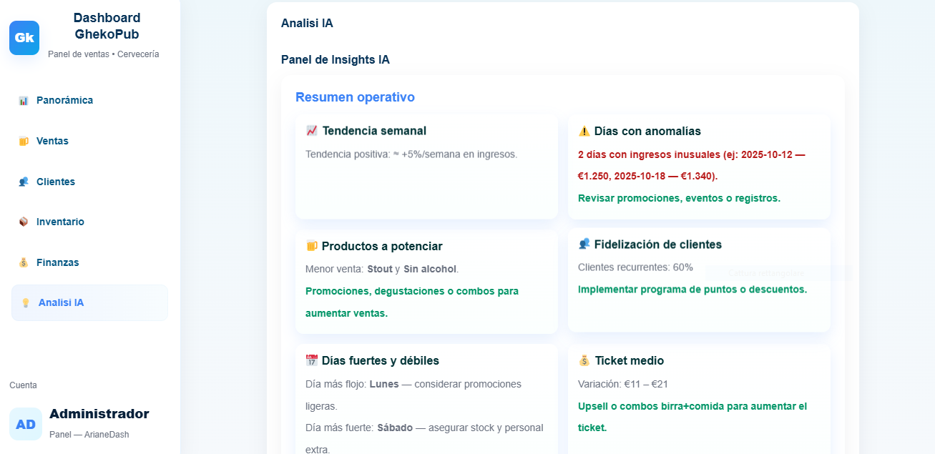This screenshot has height=454, width=935.
Task: Click the Finanzas money bag icon
Action: pos(24,263)
